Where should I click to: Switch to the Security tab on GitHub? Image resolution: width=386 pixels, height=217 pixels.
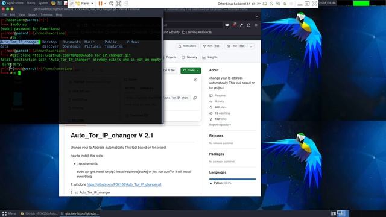[x=189, y=57]
